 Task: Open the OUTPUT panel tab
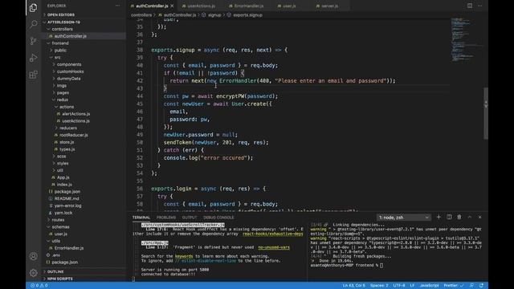(x=190, y=218)
